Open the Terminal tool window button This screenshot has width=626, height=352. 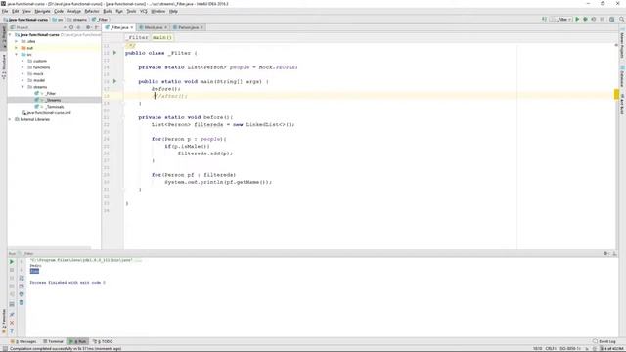point(53,341)
